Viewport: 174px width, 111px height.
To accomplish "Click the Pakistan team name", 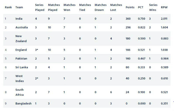I will [21, 59].
